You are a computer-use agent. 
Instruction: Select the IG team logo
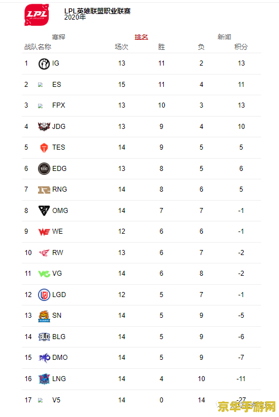pos(44,64)
